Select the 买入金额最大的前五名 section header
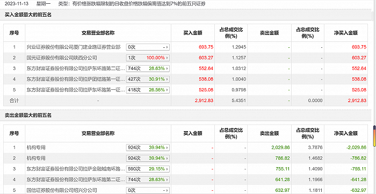This screenshot has width=376, height=194. 28,15
